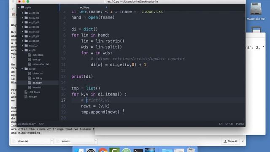
Task: Expand the ex_02_02 folder chevron
Action: click(22, 13)
